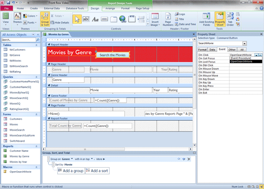Choose the Text Box control

86,19
